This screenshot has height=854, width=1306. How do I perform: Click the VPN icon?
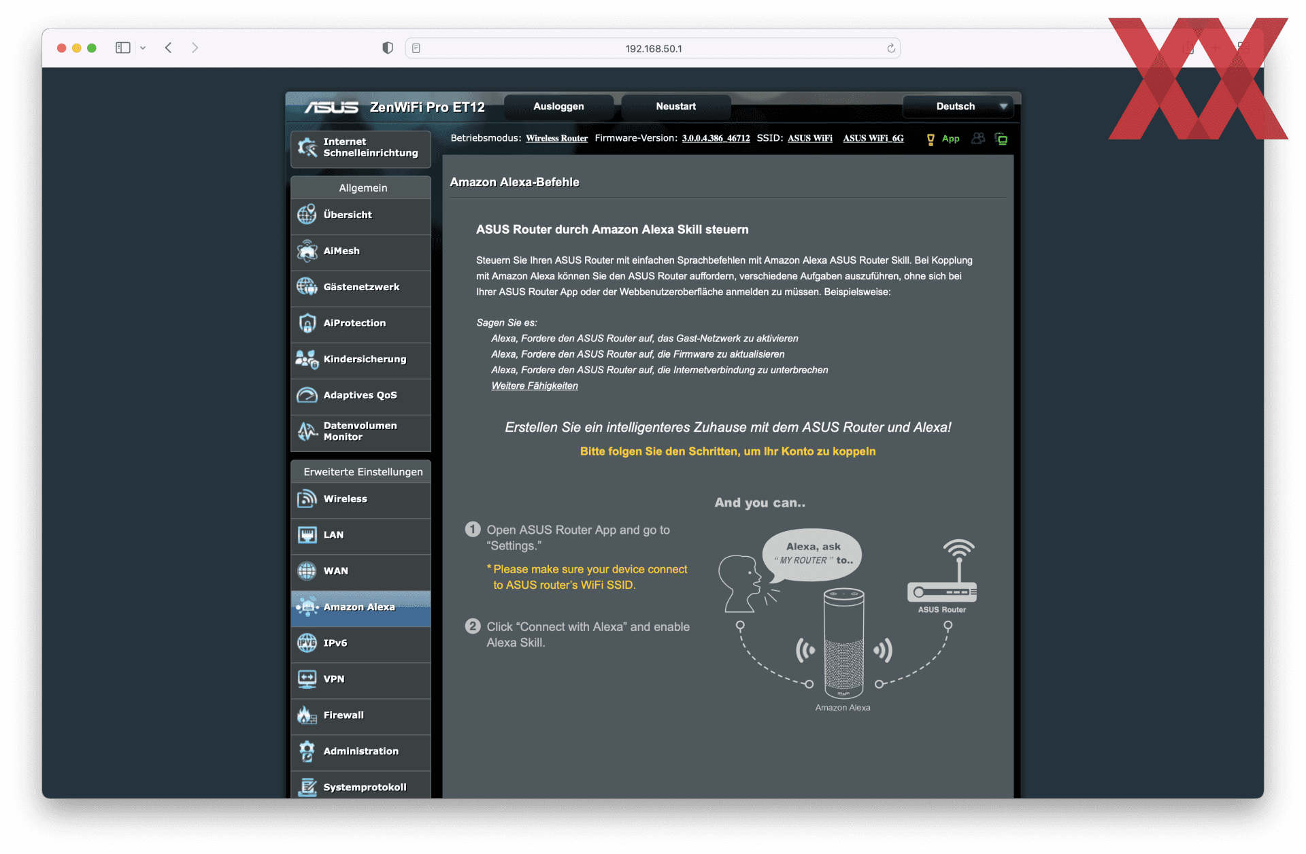click(x=307, y=679)
